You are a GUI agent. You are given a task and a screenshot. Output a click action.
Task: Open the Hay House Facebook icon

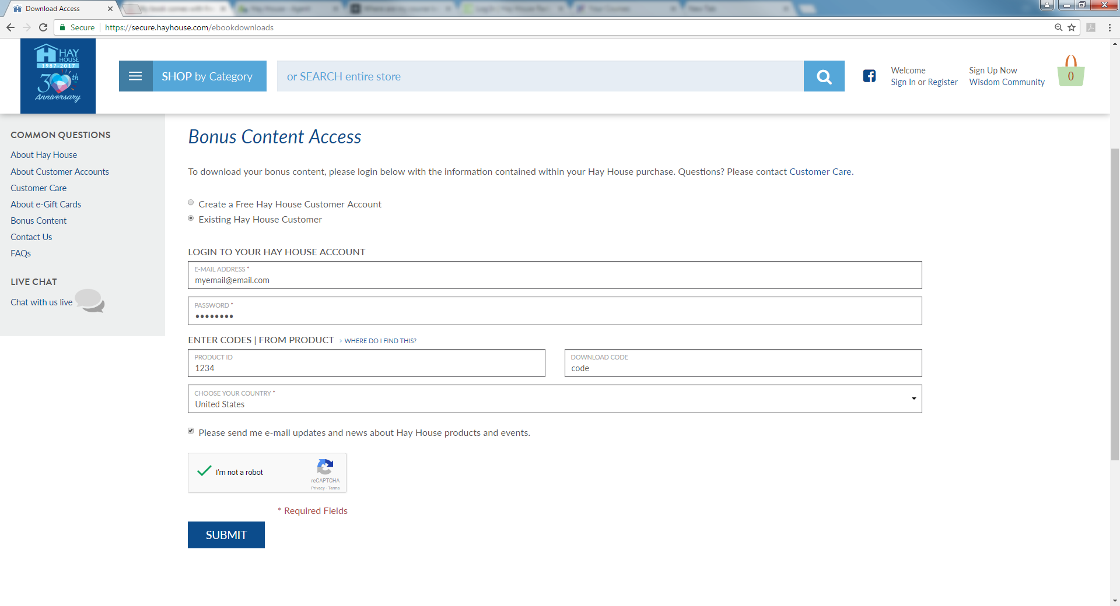tap(869, 76)
